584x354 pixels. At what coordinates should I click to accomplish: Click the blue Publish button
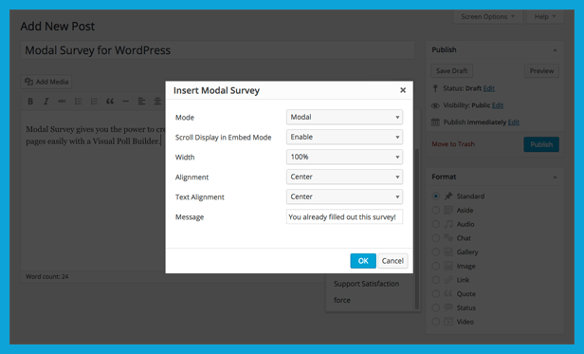541,144
